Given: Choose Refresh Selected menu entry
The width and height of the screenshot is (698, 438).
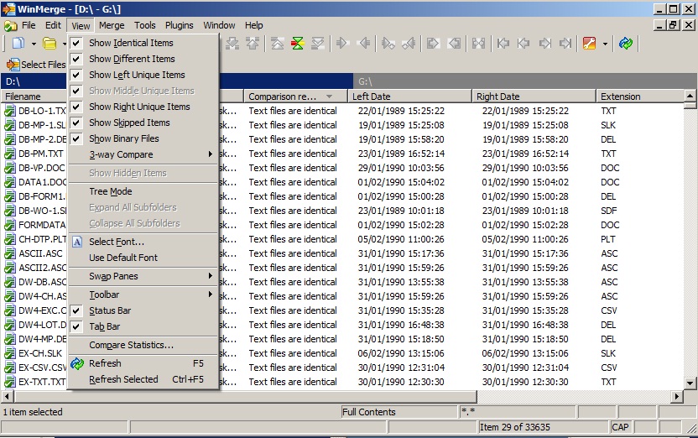Looking at the screenshot, I should [143, 379].
